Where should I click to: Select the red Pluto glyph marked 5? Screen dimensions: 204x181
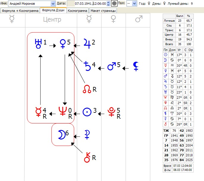point(111,112)
